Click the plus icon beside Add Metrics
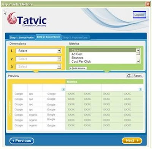The height and width of the screenshot is (149, 152). click(71, 68)
